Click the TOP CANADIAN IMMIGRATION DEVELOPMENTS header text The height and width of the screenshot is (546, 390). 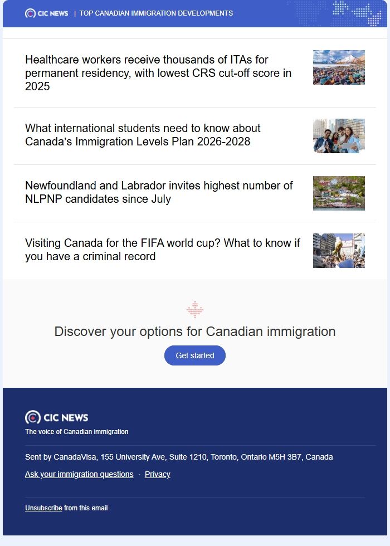click(x=155, y=13)
